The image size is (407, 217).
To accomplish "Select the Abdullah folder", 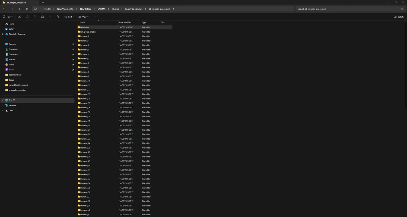I will pos(125,27).
